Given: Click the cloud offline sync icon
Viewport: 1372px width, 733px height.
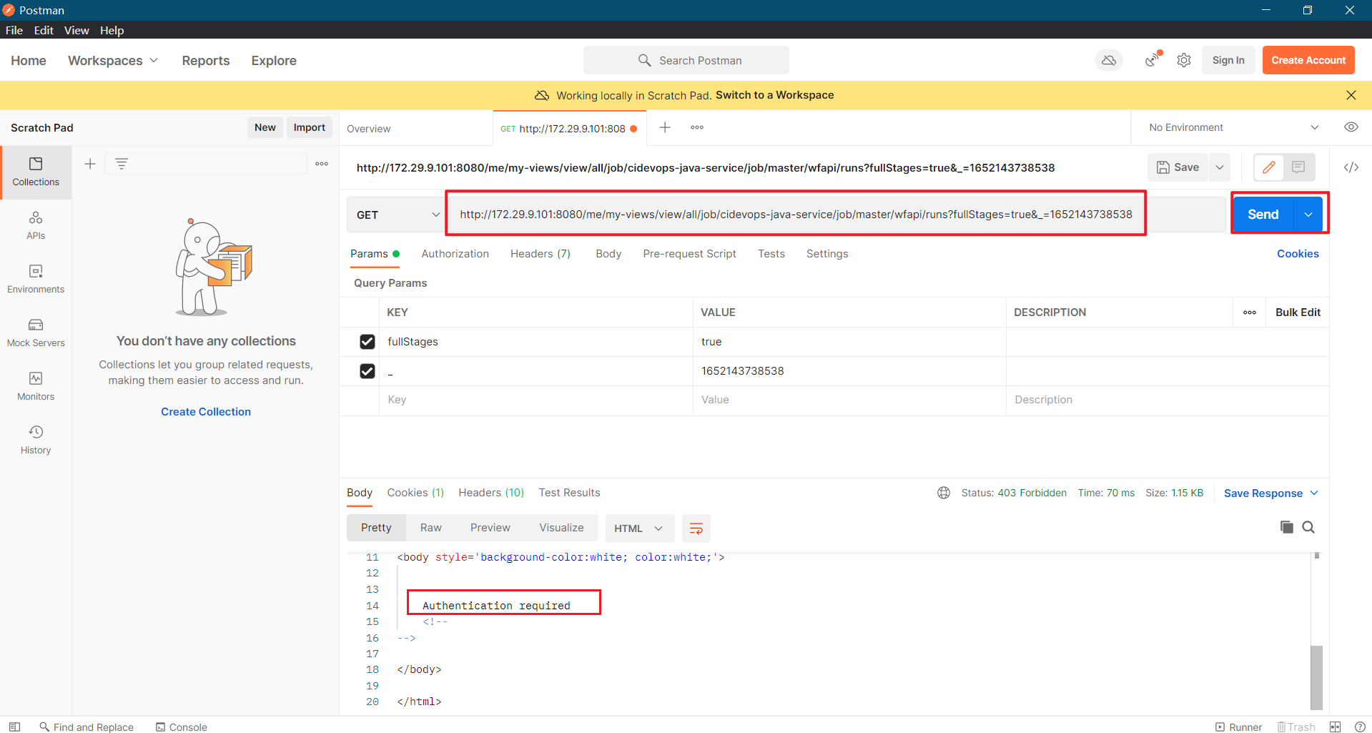Looking at the screenshot, I should (x=1109, y=61).
